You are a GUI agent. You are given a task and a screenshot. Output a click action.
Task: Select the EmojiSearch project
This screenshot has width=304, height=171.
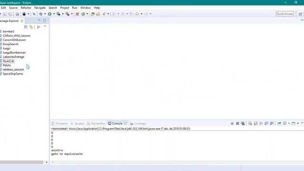[x=10, y=44]
